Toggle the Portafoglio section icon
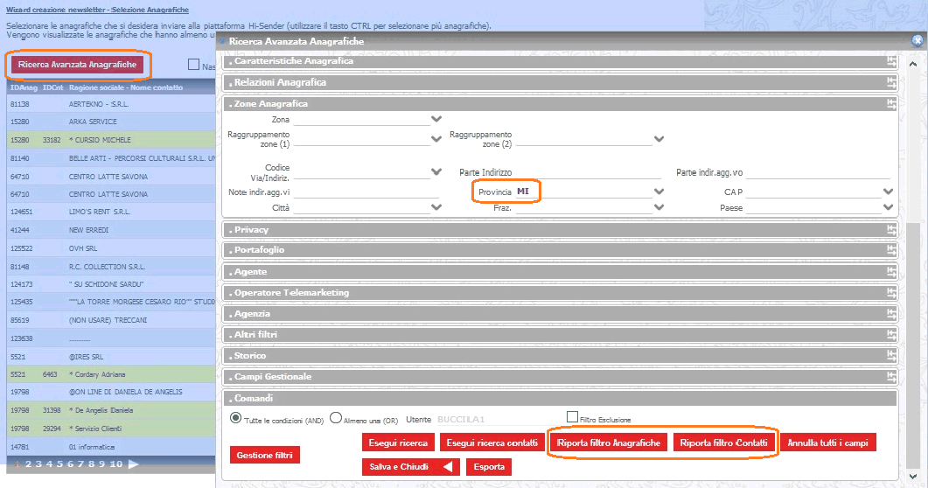Viewport: 928px width, 488px height. tap(891, 250)
